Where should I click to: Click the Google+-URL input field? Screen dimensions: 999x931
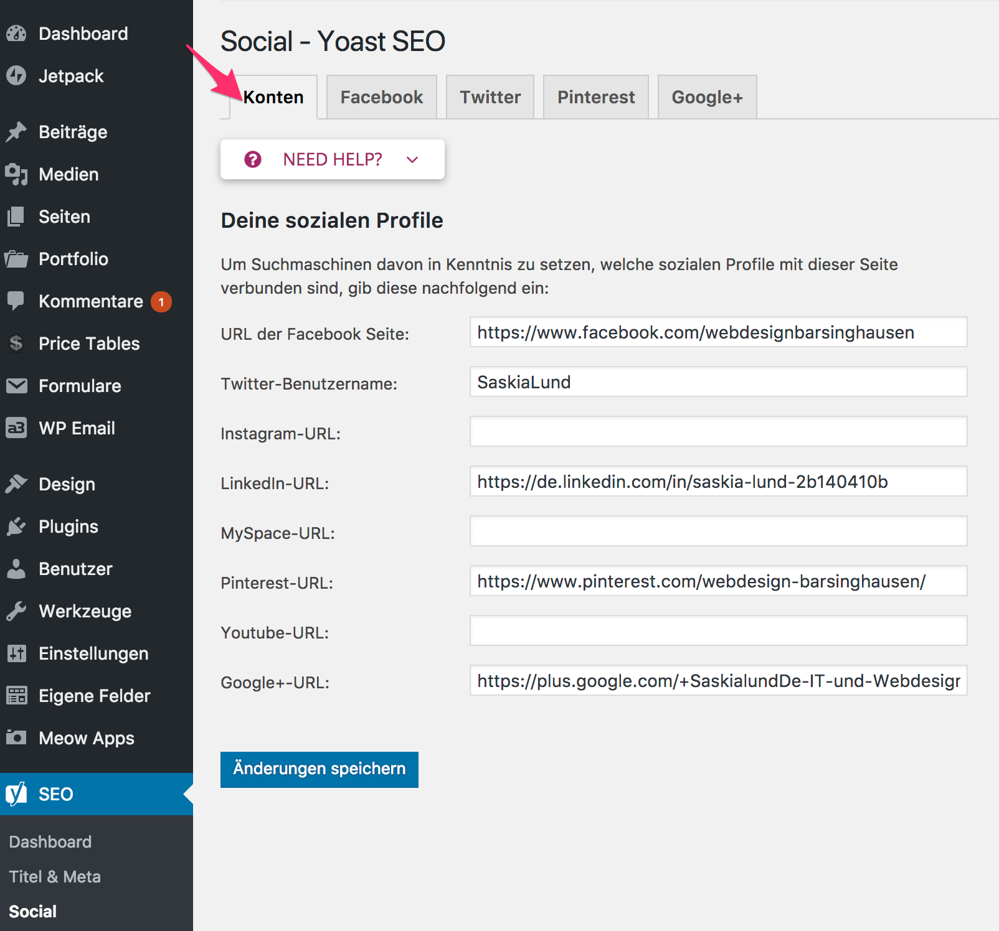coord(718,680)
